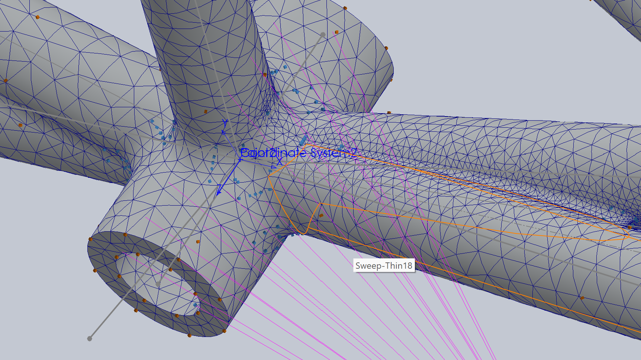Click the gray sketch point inside the tube bore

pos(158,284)
